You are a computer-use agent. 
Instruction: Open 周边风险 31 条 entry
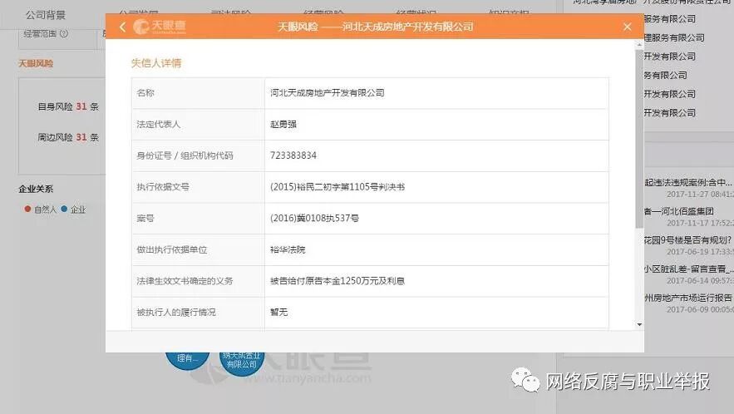coord(68,137)
